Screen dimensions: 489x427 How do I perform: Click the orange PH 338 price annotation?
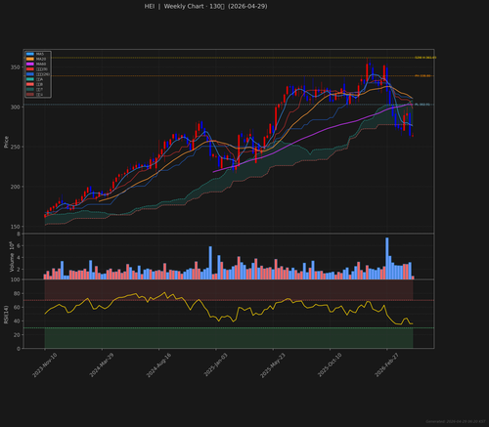click(422, 76)
